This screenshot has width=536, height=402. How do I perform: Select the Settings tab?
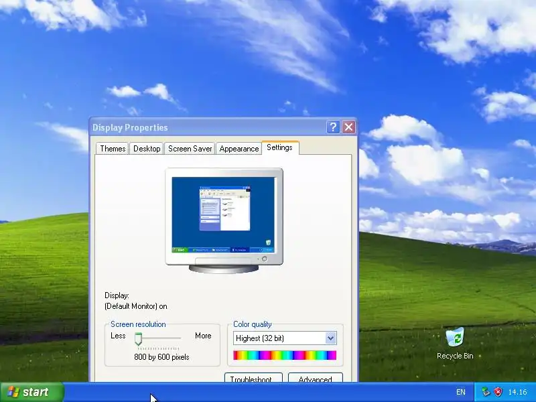click(x=280, y=147)
